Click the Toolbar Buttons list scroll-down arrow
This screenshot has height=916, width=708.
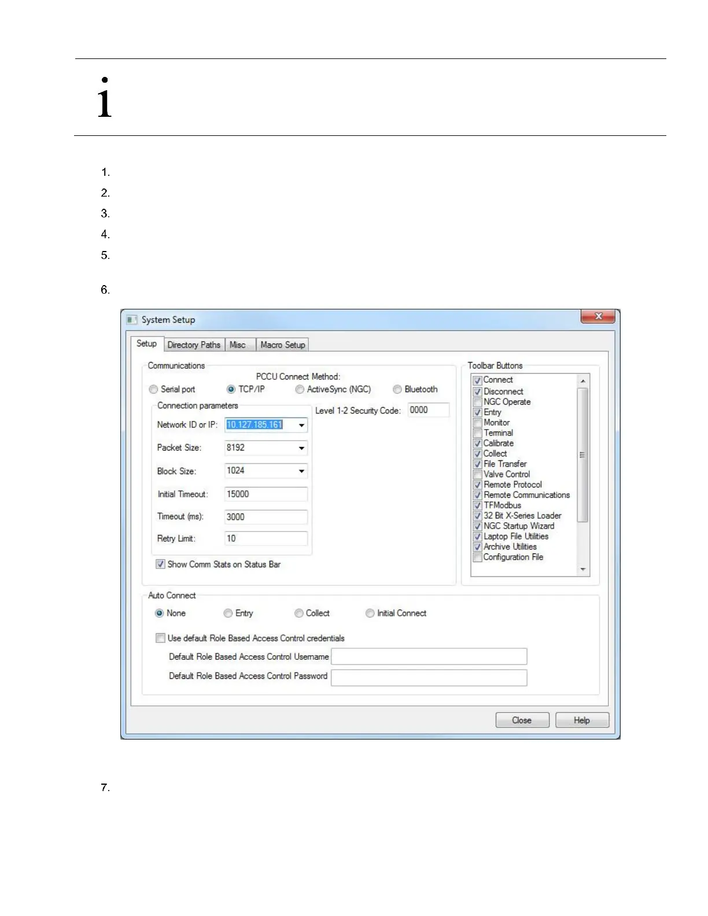[582, 570]
